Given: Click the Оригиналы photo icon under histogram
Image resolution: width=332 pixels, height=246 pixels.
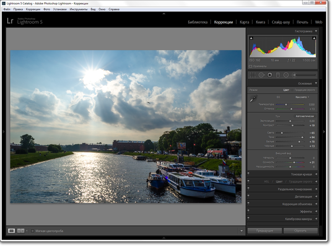Looking at the screenshot, I should (x=251, y=66).
